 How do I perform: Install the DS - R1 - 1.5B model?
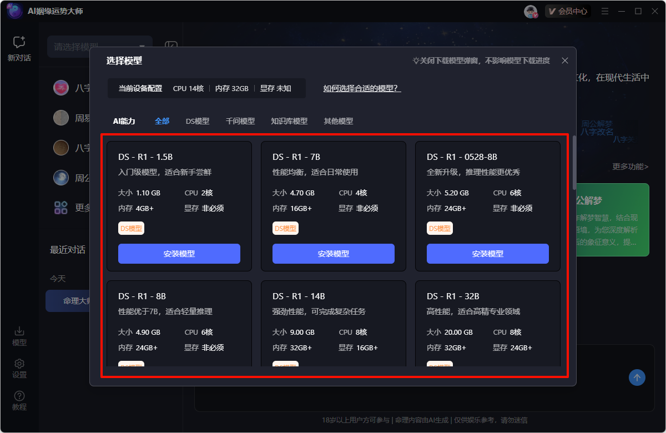click(x=179, y=254)
